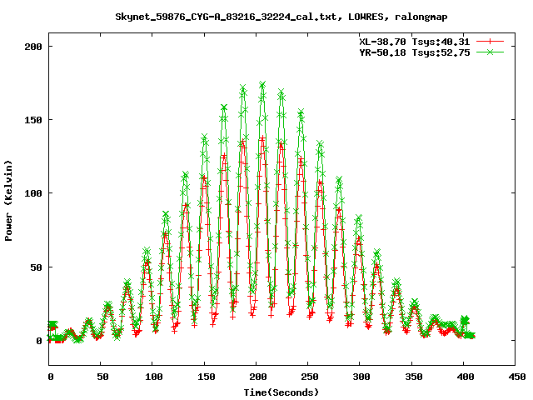The width and height of the screenshot is (533, 400).
Task: Click the green line sample in the legend
Action: (490, 52)
